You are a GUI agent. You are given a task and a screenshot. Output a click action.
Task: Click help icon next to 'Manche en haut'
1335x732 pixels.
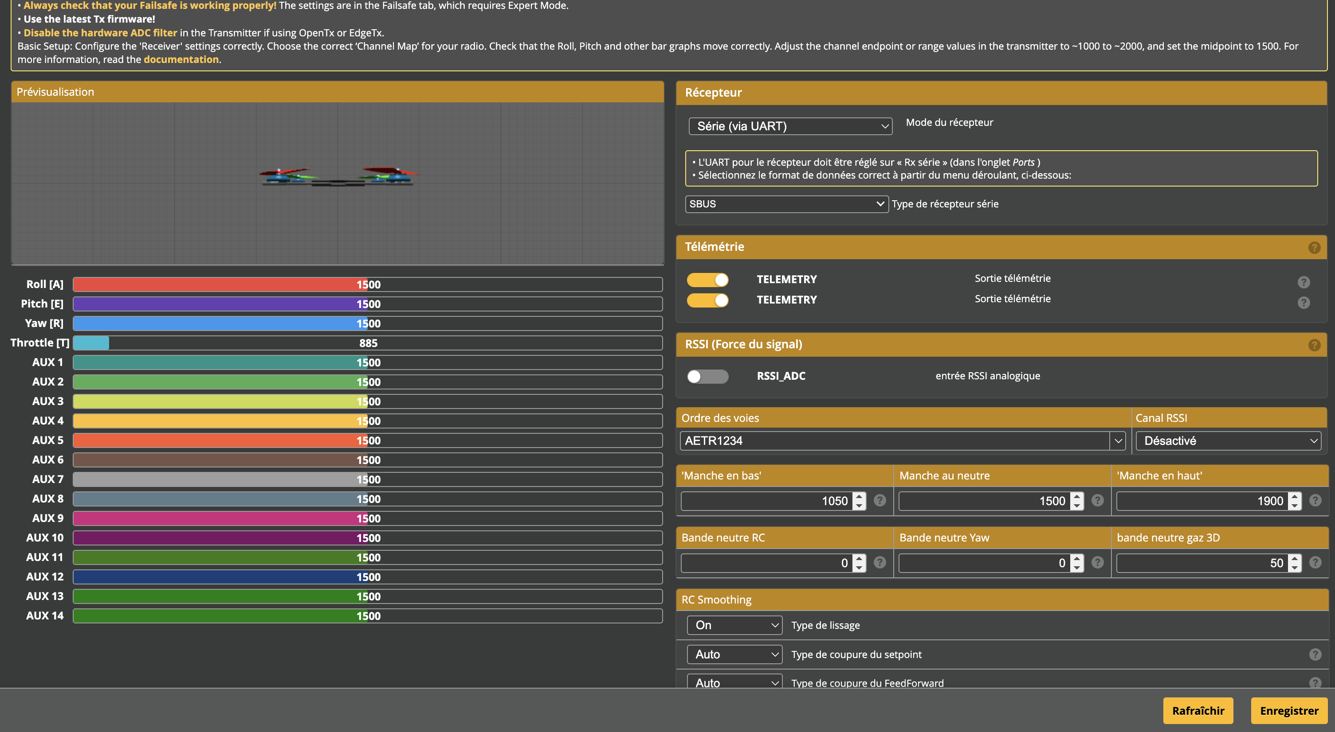tap(1315, 501)
